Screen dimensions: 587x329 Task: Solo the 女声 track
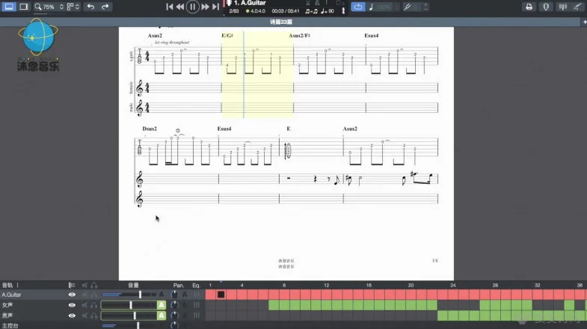pos(93,305)
